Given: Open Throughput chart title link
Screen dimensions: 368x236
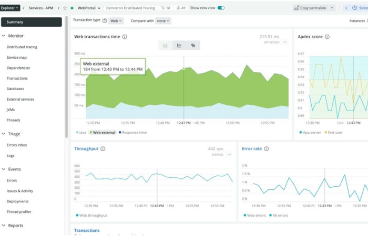Looking at the screenshot, I should pos(86,148).
